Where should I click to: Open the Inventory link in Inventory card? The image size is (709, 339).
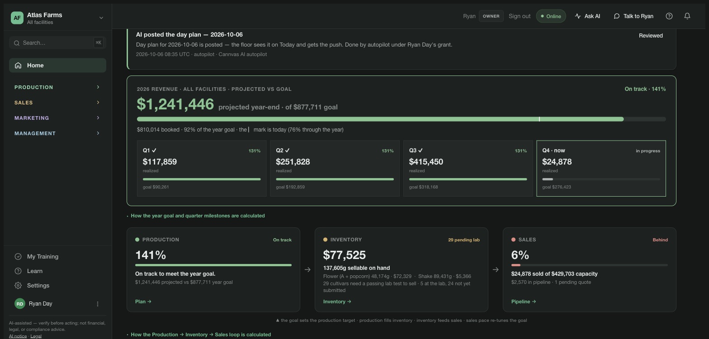pos(337,301)
